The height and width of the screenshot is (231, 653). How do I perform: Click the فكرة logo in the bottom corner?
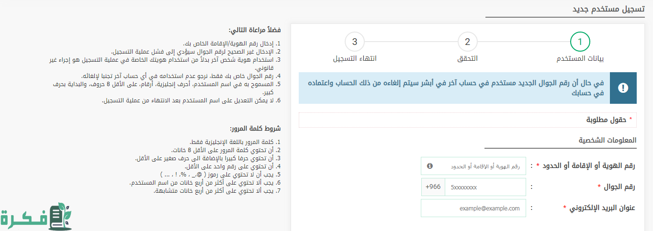tap(36, 217)
